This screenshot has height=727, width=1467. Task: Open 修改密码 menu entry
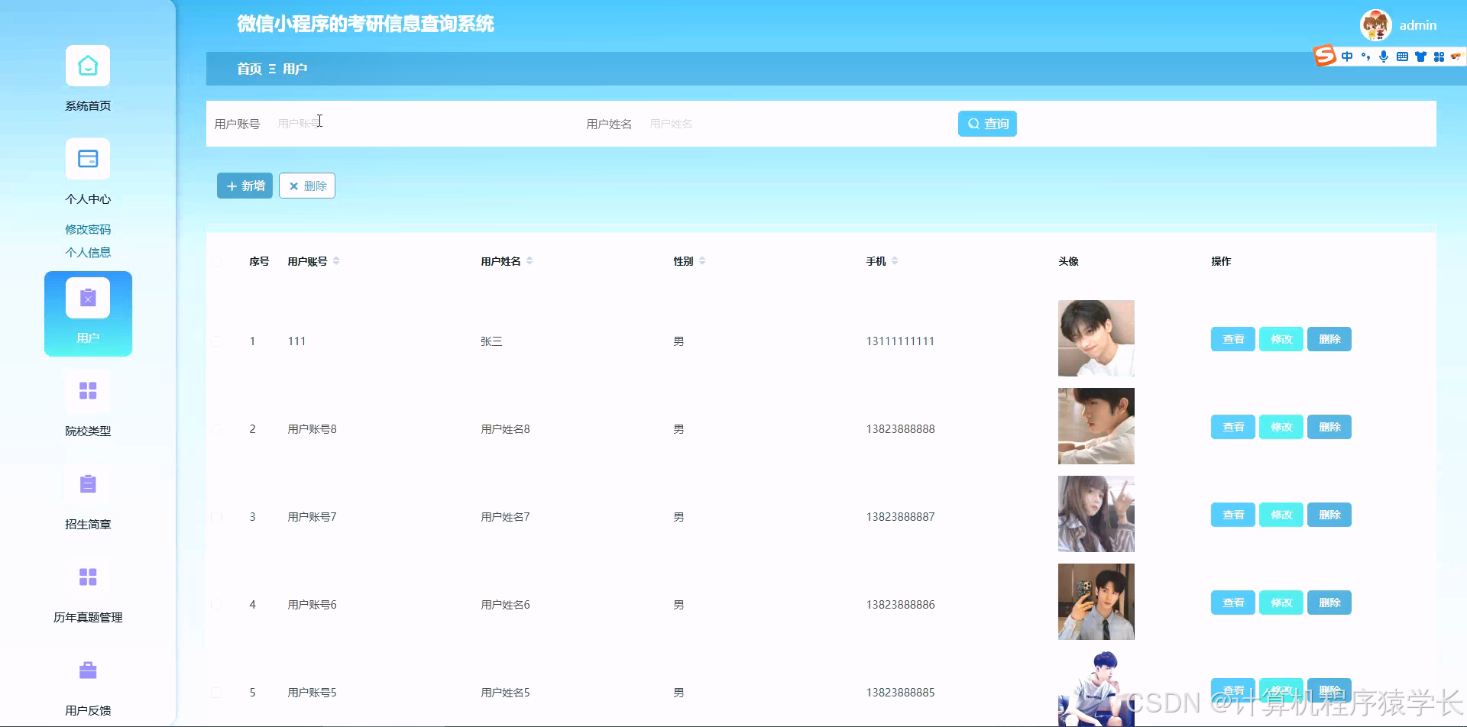pos(87,228)
